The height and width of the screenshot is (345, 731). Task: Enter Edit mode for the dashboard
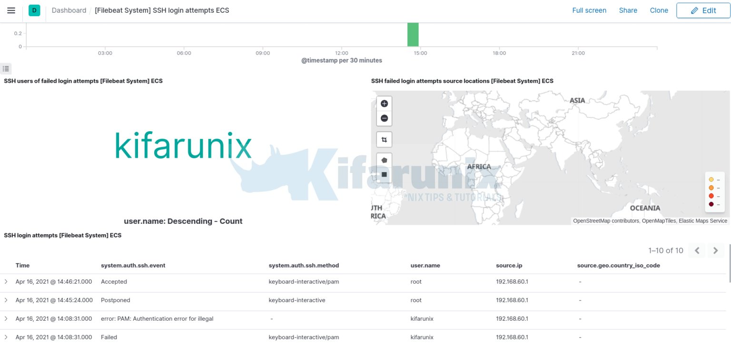point(703,10)
